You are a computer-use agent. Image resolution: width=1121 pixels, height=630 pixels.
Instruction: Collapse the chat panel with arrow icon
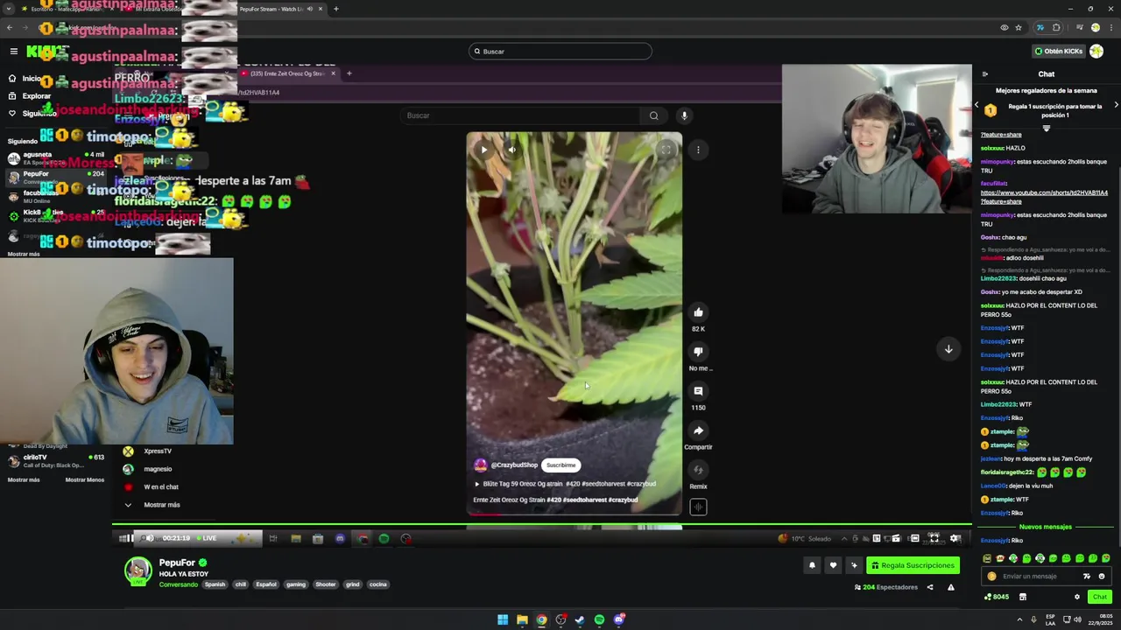[x=985, y=74]
